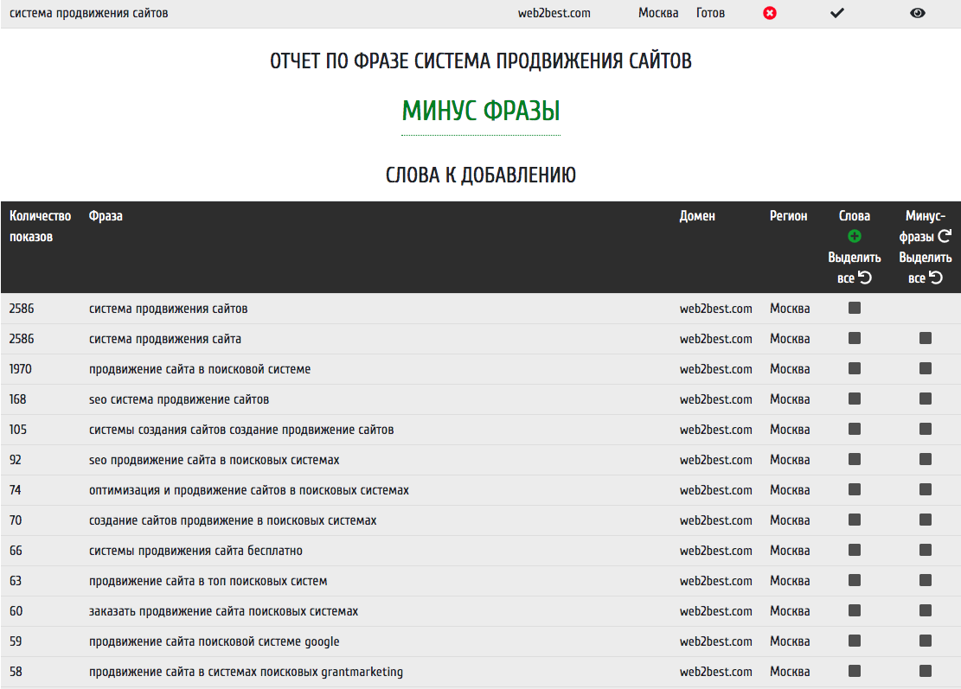
Task: Click the refresh arrow next to Минус-фразы
Action: point(945,236)
